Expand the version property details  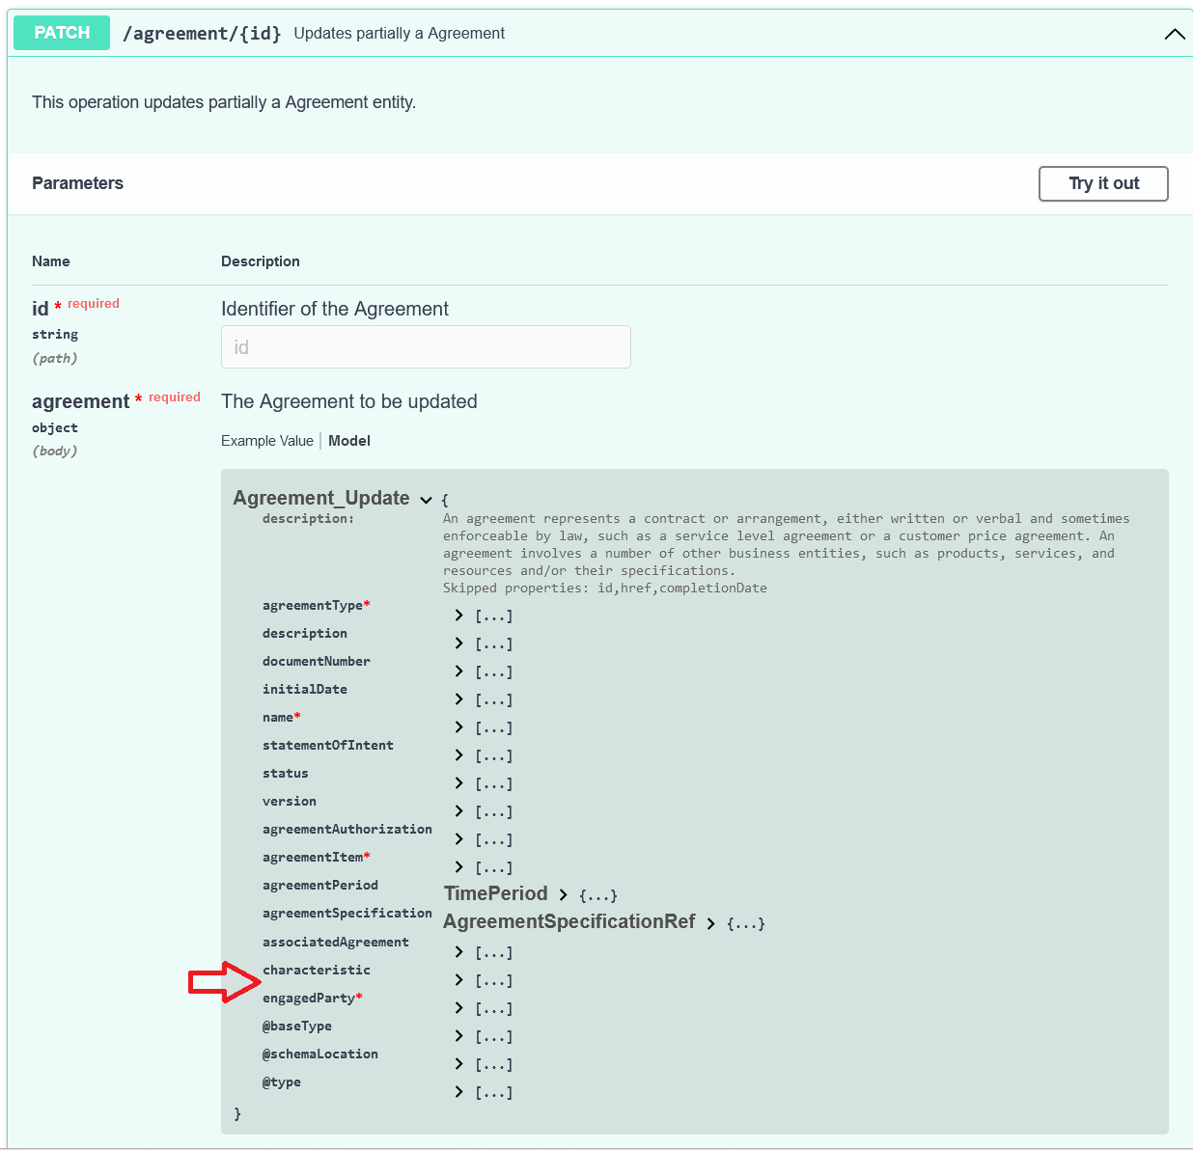(458, 810)
